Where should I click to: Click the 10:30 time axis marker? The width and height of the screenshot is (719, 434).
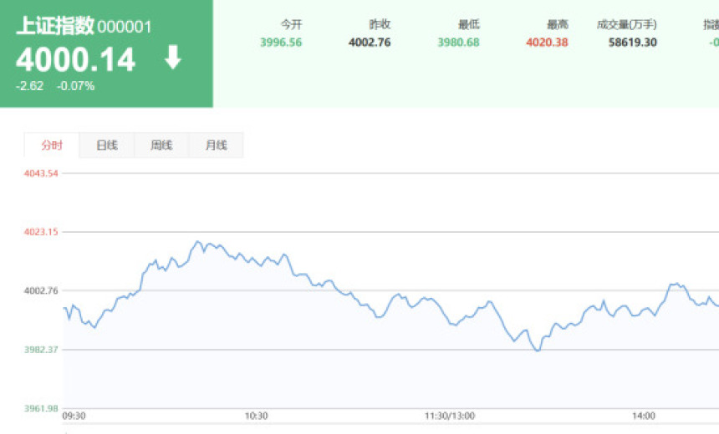coord(256,416)
